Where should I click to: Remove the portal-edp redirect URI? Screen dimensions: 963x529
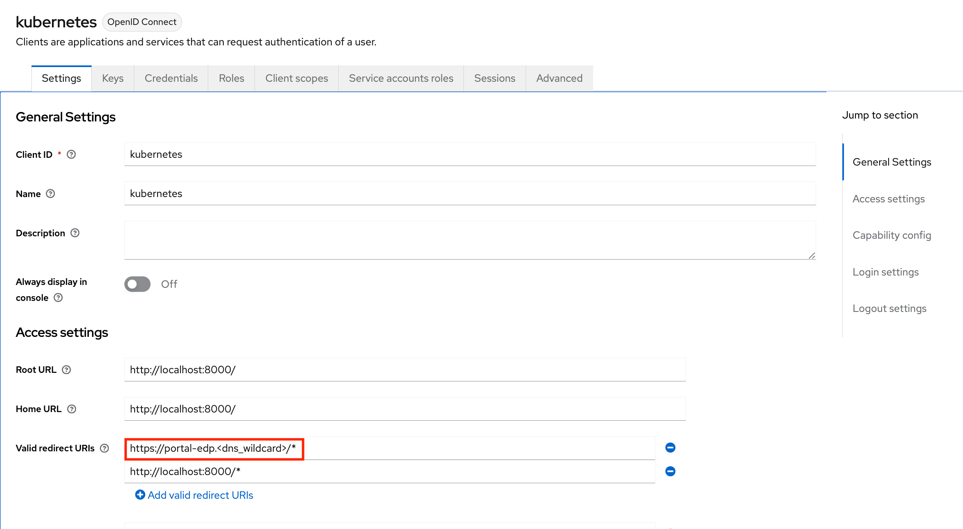coord(670,447)
